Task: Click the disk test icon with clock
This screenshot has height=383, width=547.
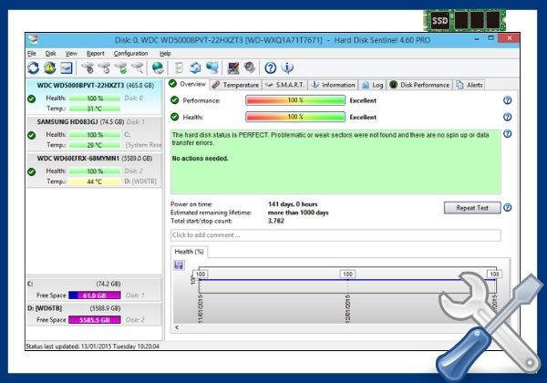Action: (x=104, y=67)
